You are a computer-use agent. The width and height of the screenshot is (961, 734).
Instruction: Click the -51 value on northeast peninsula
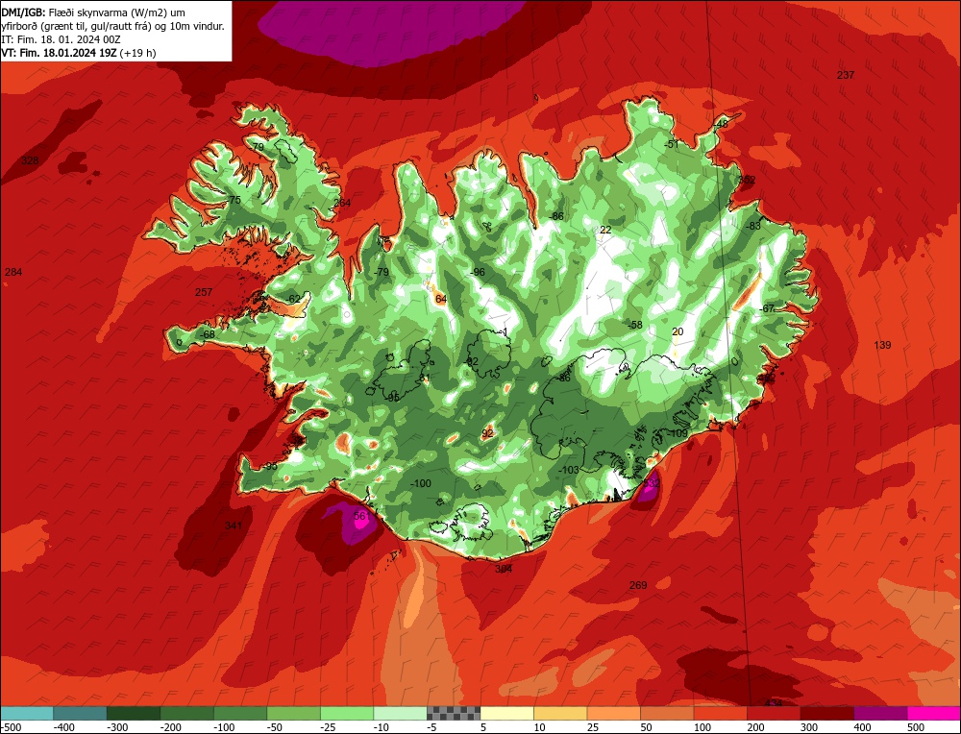coord(672,144)
